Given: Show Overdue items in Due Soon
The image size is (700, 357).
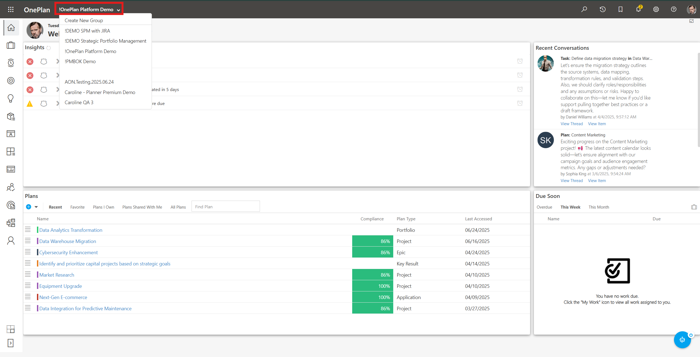Looking at the screenshot, I should coord(544,207).
